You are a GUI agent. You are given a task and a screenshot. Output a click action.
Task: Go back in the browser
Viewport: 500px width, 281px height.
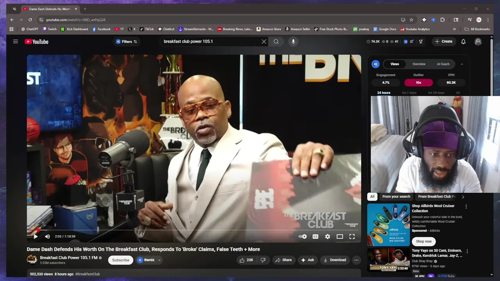point(12,20)
